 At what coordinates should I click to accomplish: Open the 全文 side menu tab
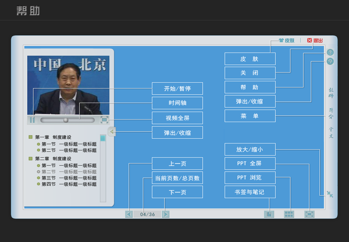click(331, 132)
